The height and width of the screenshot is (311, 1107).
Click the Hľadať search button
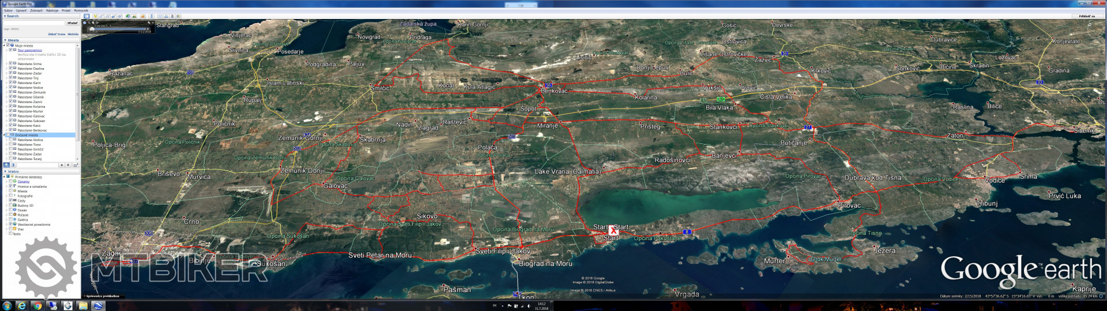(x=72, y=23)
